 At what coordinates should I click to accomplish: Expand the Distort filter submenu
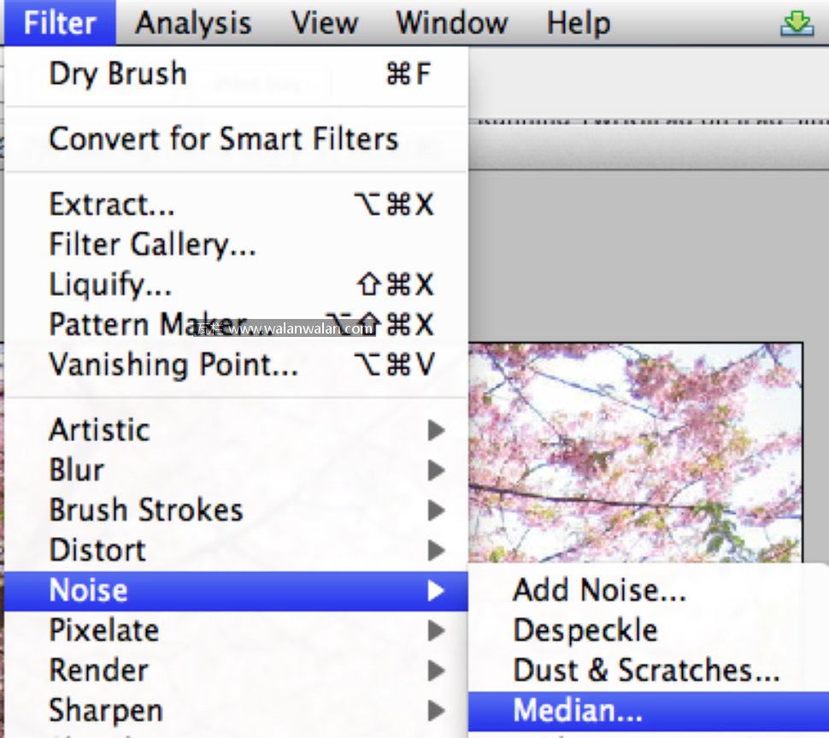pos(97,550)
